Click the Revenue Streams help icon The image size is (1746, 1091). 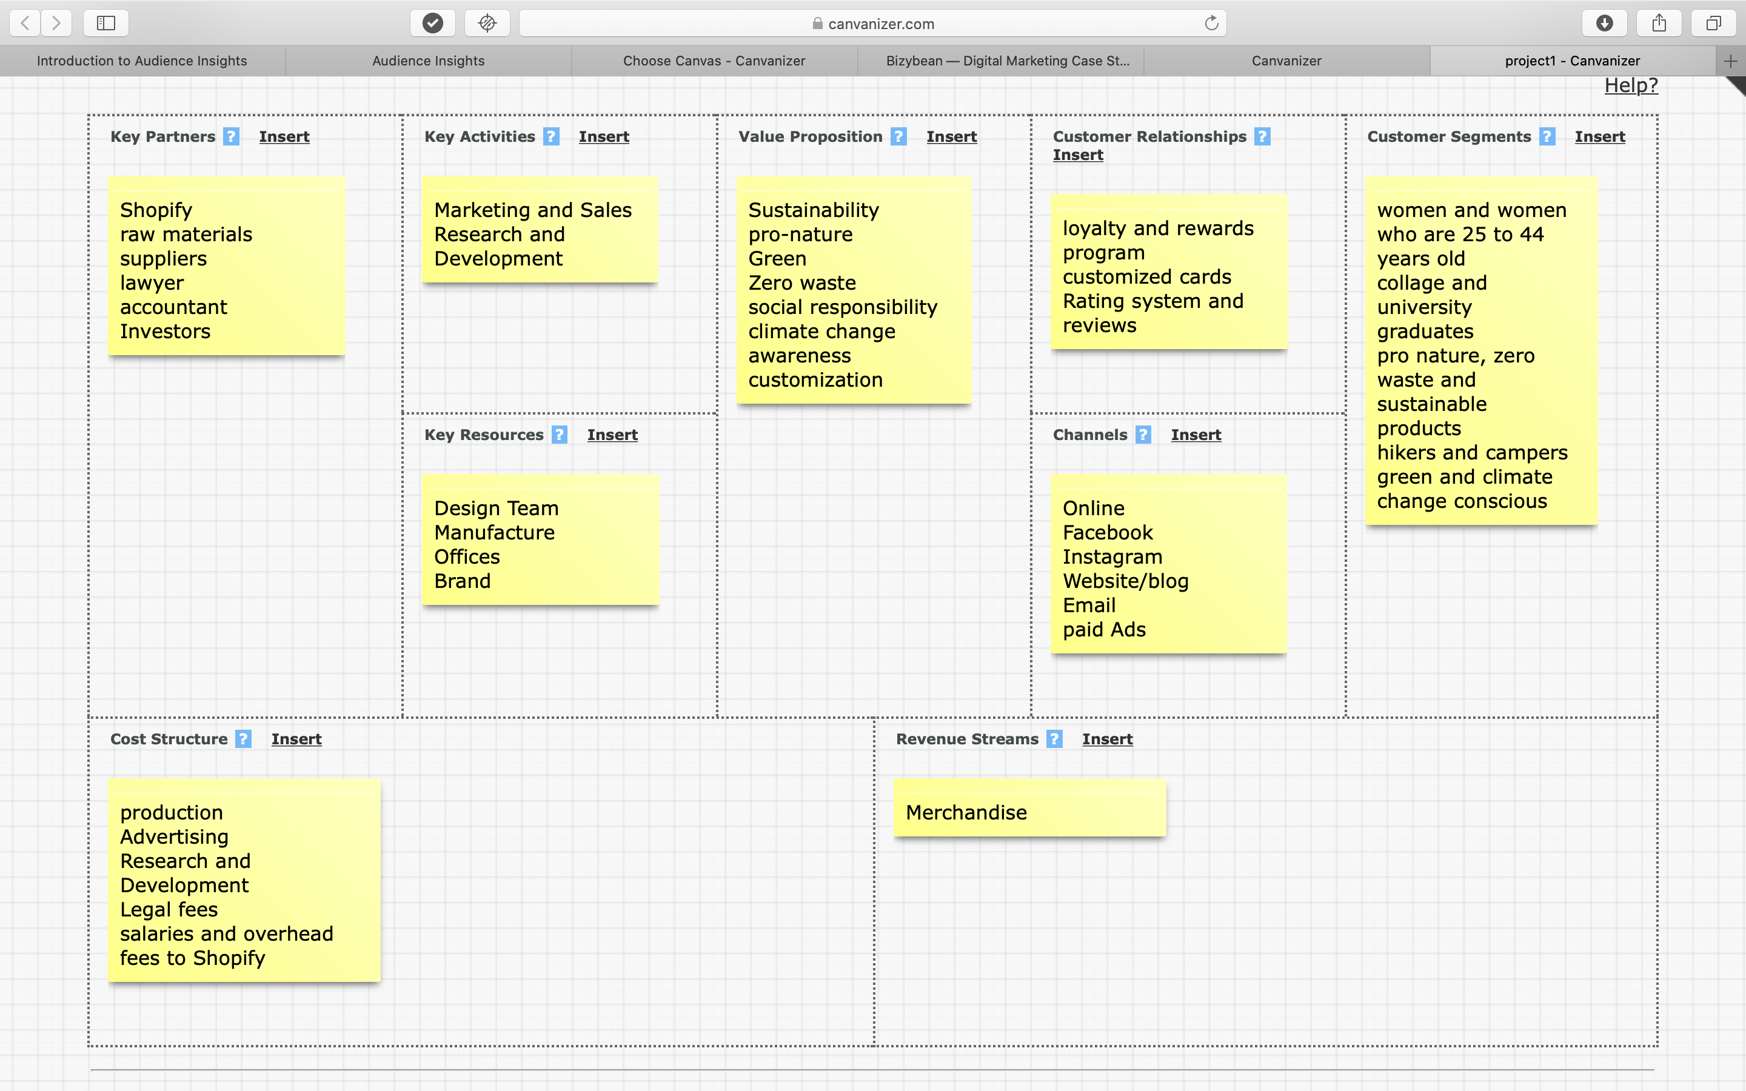pos(1054,739)
